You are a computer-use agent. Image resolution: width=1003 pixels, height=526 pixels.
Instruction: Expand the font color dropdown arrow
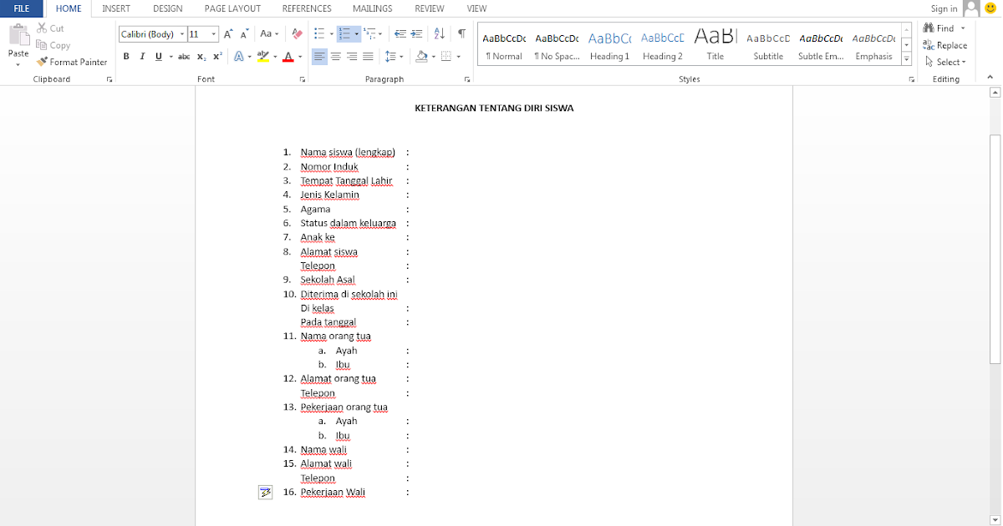click(x=300, y=57)
